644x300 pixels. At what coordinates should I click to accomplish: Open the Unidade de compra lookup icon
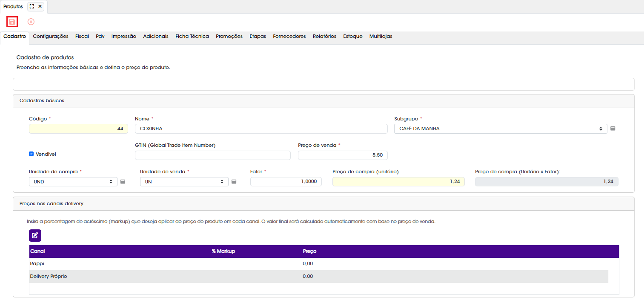coord(123,182)
